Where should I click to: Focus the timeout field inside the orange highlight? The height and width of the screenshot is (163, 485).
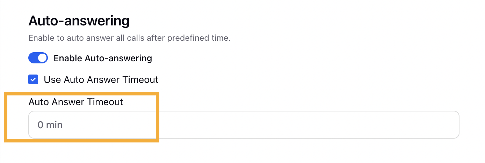[244, 125]
